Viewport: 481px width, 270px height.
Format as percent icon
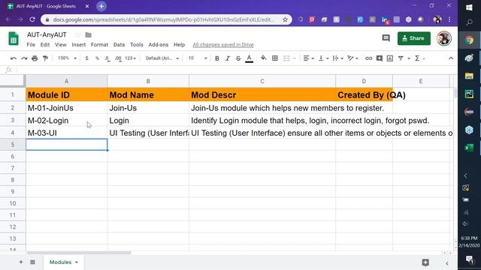97,58
